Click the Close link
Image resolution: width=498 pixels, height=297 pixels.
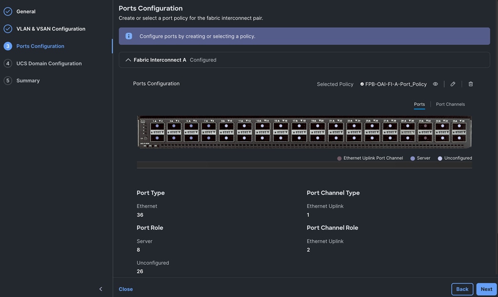coord(126,289)
